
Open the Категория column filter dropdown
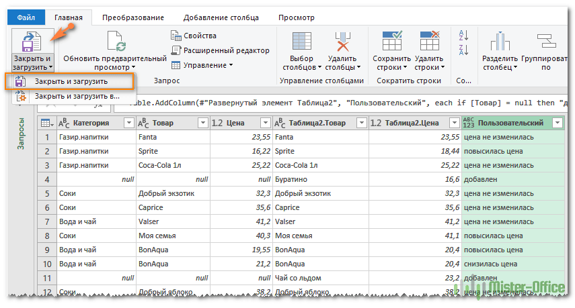coord(128,123)
